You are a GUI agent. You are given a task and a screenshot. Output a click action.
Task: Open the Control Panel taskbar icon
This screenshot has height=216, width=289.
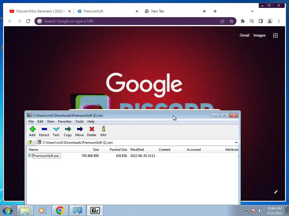pos(77,210)
